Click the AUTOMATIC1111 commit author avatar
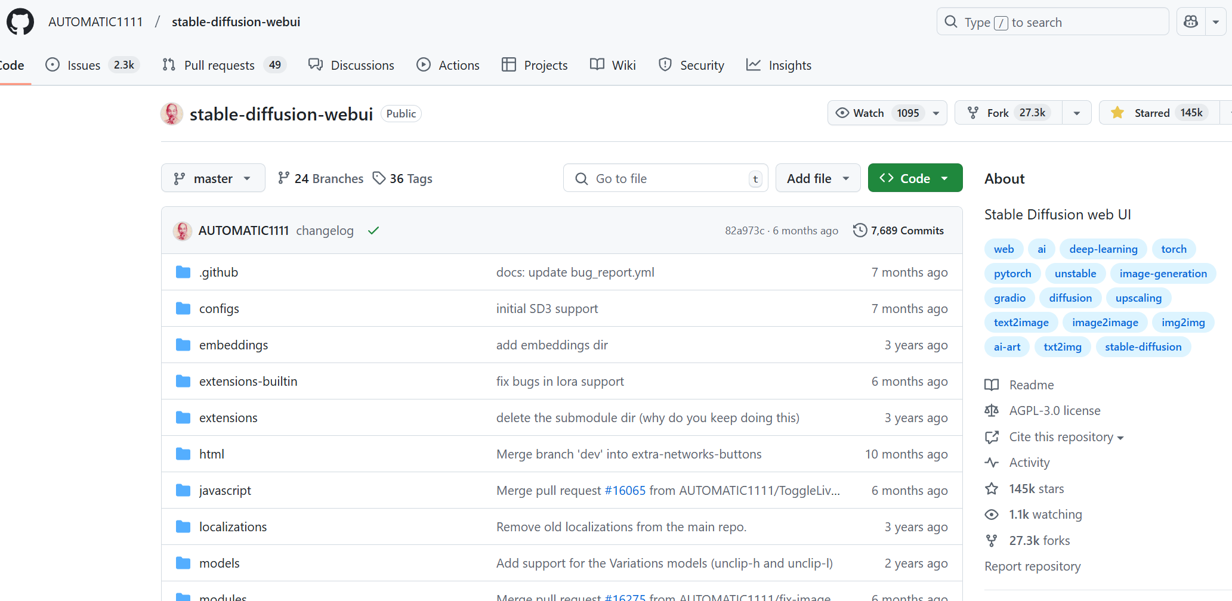This screenshot has height=601, width=1232. pyautogui.click(x=183, y=231)
